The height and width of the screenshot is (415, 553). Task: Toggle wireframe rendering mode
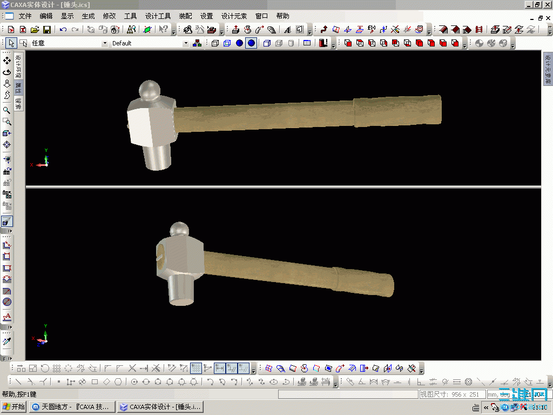pyautogui.click(x=215, y=43)
